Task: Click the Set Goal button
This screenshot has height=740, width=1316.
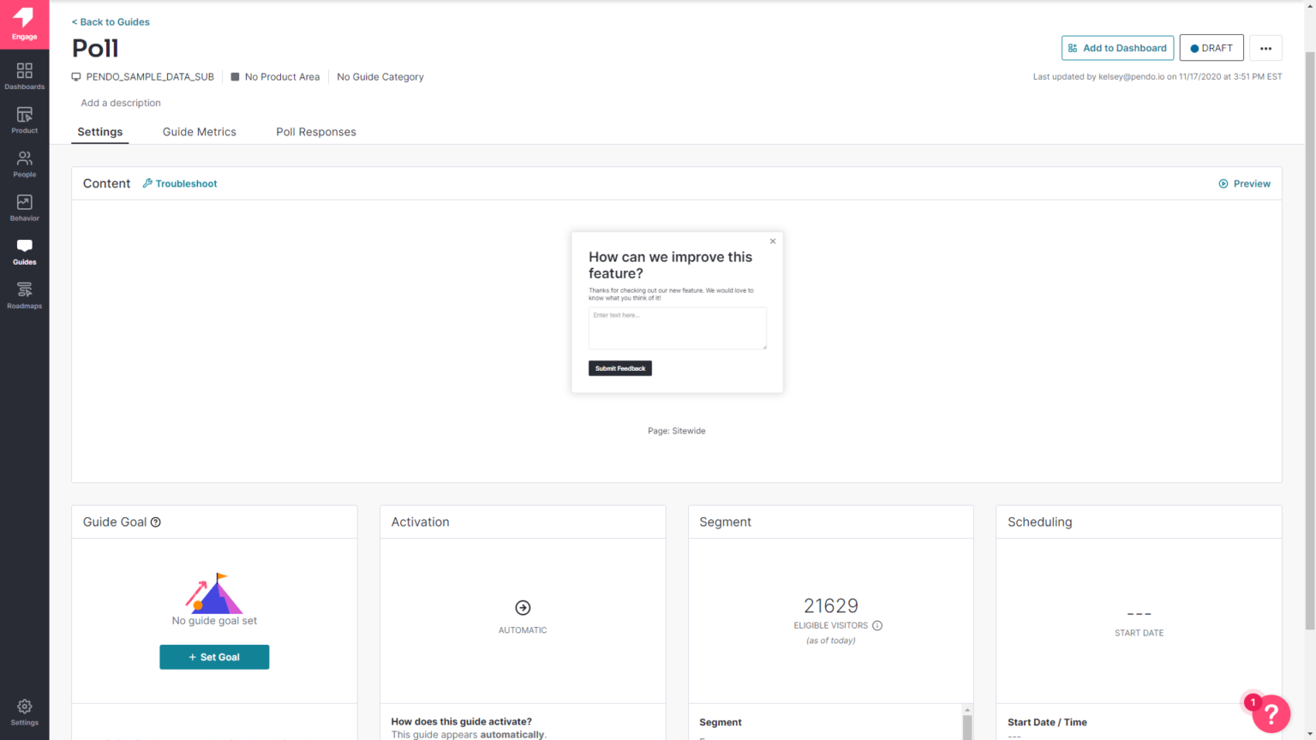Action: pyautogui.click(x=214, y=657)
